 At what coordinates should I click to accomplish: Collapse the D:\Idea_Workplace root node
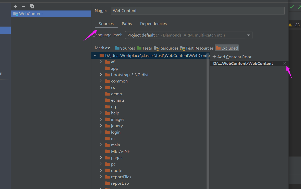95,55
